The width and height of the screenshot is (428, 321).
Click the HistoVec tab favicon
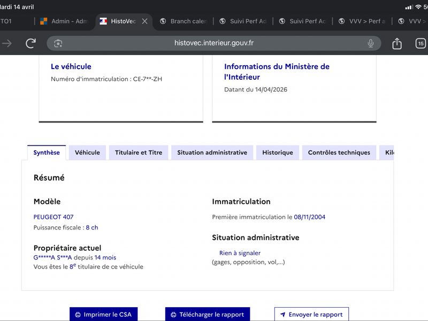(x=103, y=21)
